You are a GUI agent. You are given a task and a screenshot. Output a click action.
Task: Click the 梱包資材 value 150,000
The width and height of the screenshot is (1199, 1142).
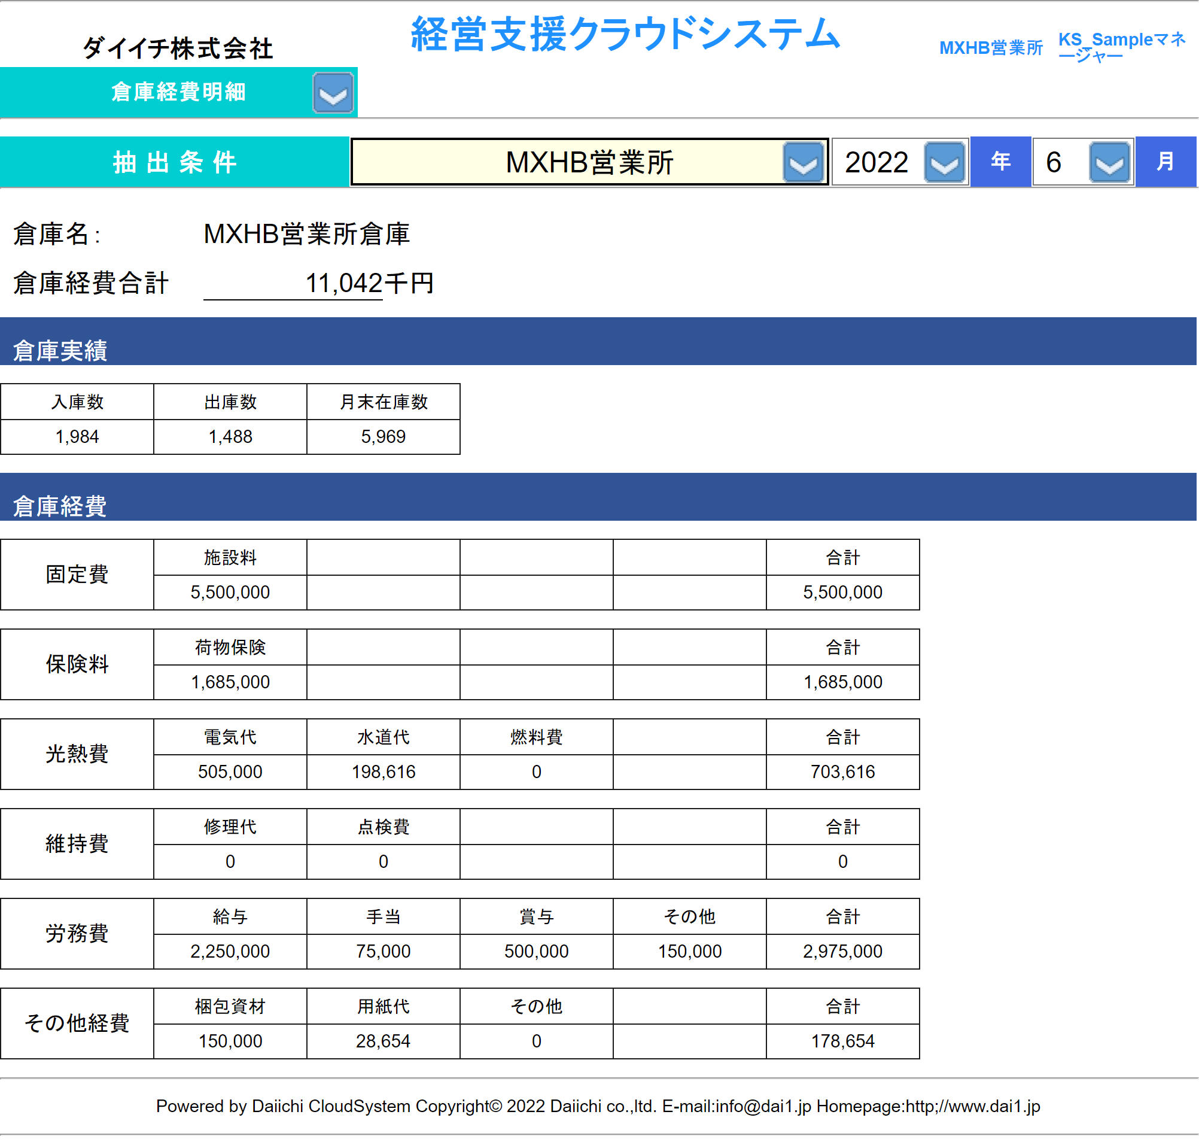coord(231,1041)
